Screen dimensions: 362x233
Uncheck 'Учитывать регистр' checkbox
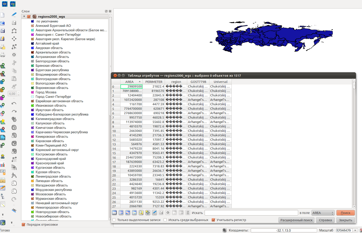[213, 220]
